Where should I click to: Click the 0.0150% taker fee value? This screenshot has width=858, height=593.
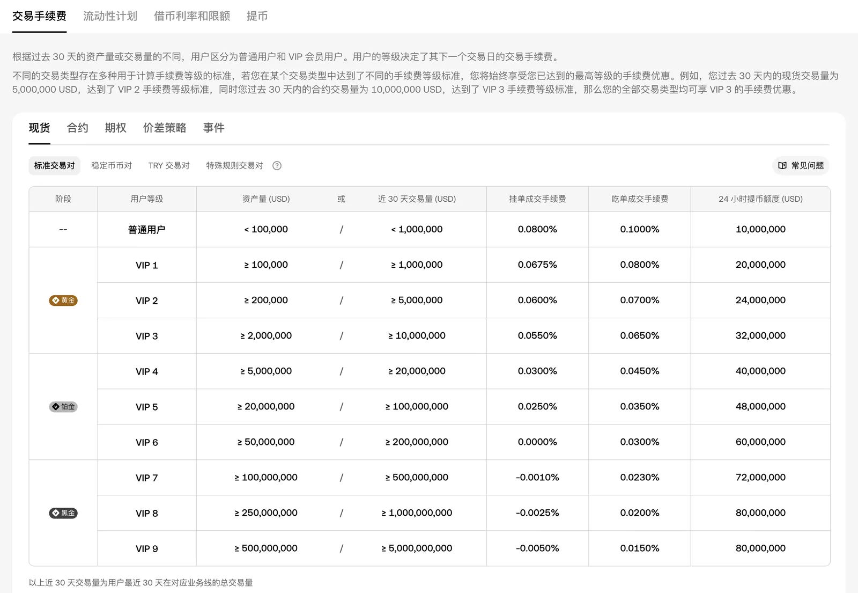coord(640,548)
